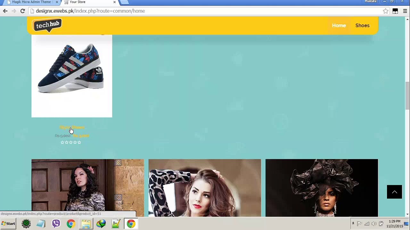The image size is (410, 230).
Task: Go back with the browser back arrow
Action: coord(5,11)
